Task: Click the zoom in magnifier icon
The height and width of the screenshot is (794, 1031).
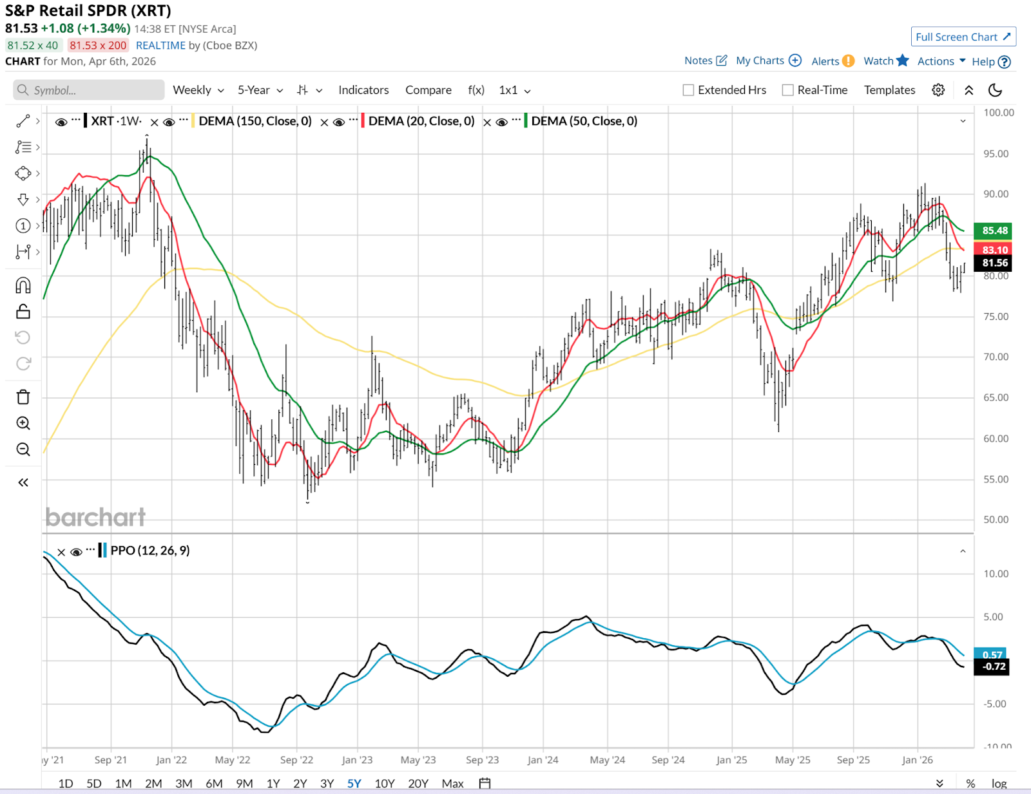Action: 23,423
